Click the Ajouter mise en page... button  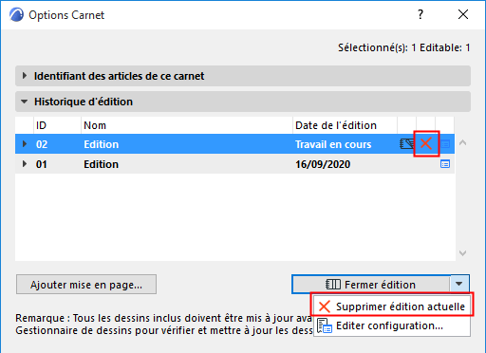[86, 285]
